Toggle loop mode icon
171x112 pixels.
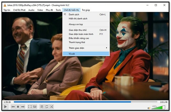pyautogui.click(x=47, y=107)
